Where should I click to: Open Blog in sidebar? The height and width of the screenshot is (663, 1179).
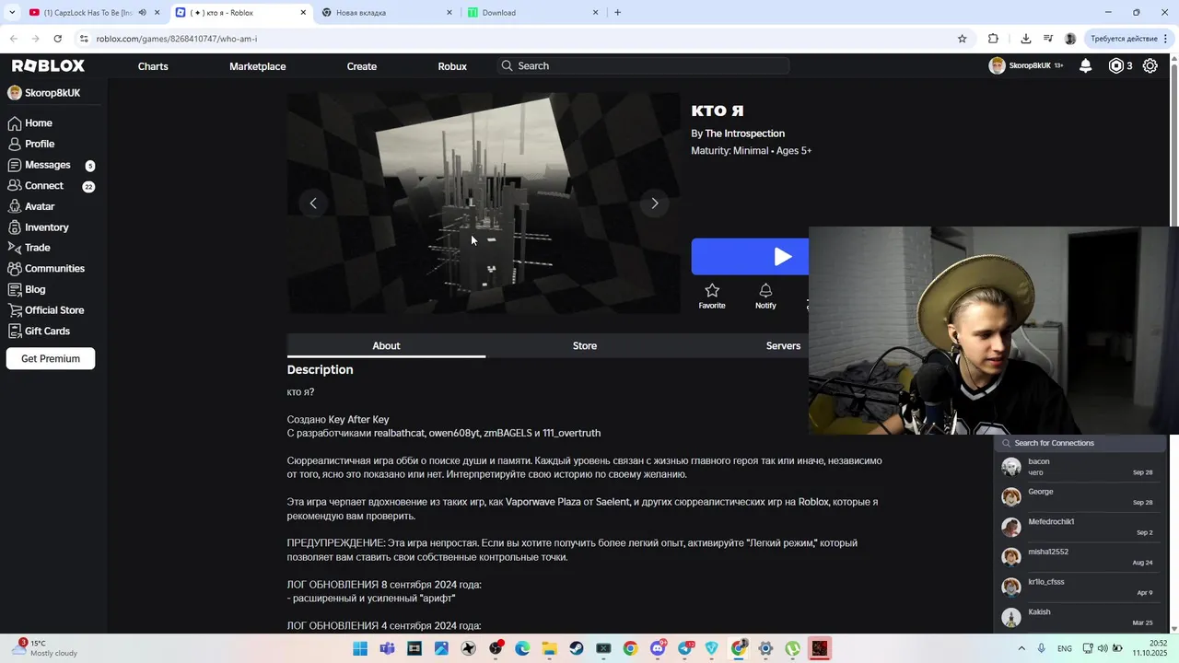pos(35,289)
